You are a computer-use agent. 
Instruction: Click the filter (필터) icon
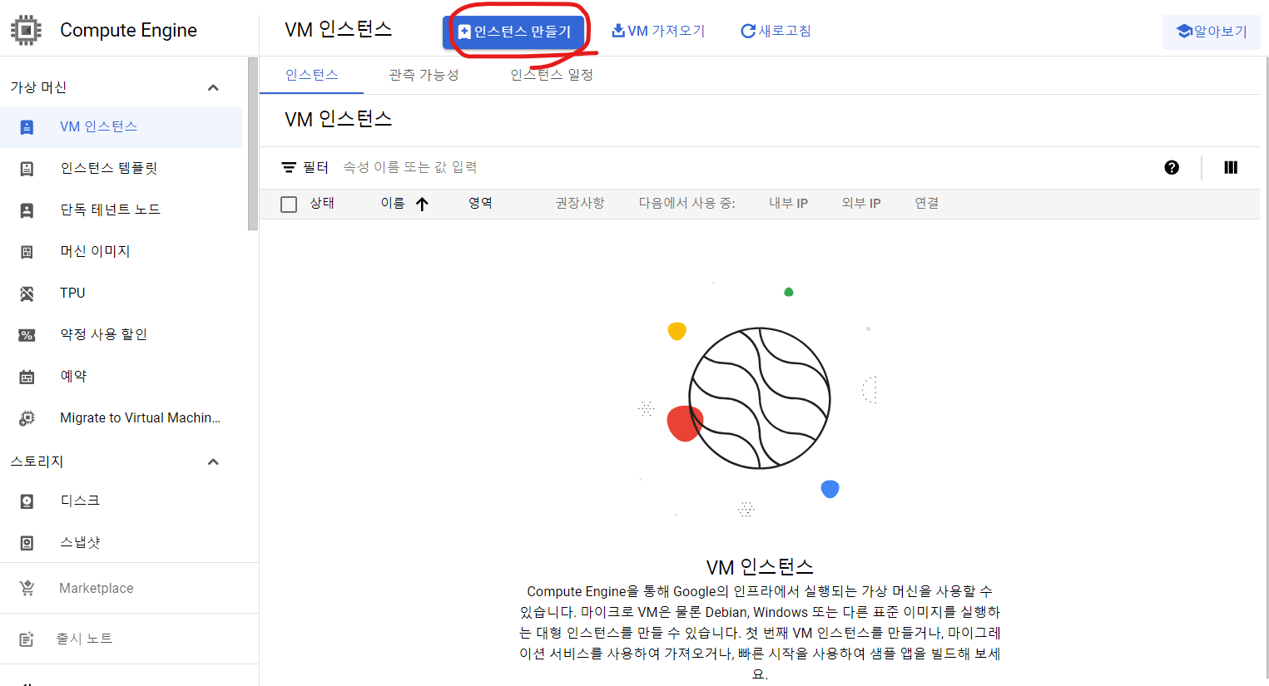(x=289, y=168)
